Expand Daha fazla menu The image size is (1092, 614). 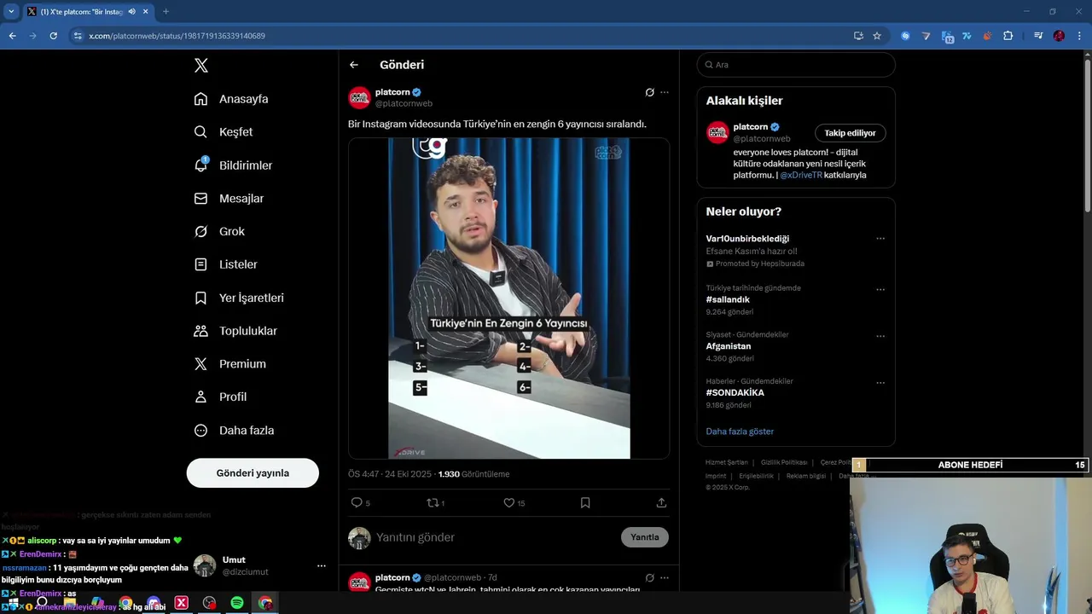coord(234,431)
